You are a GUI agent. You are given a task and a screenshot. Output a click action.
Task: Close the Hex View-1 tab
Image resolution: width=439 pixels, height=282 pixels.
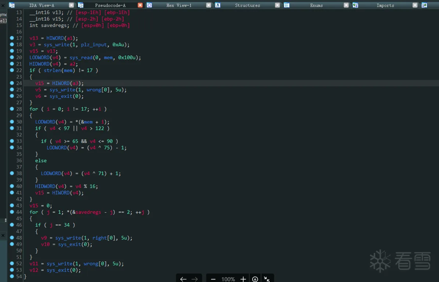pyautogui.click(x=208, y=5)
